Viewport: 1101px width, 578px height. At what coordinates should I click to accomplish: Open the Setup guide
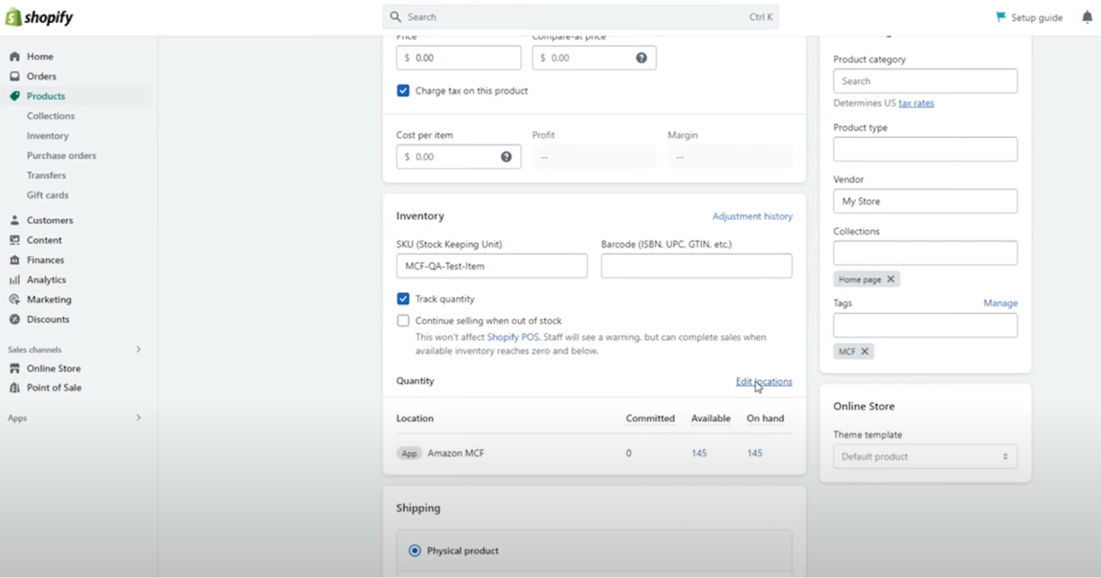pos(1028,17)
